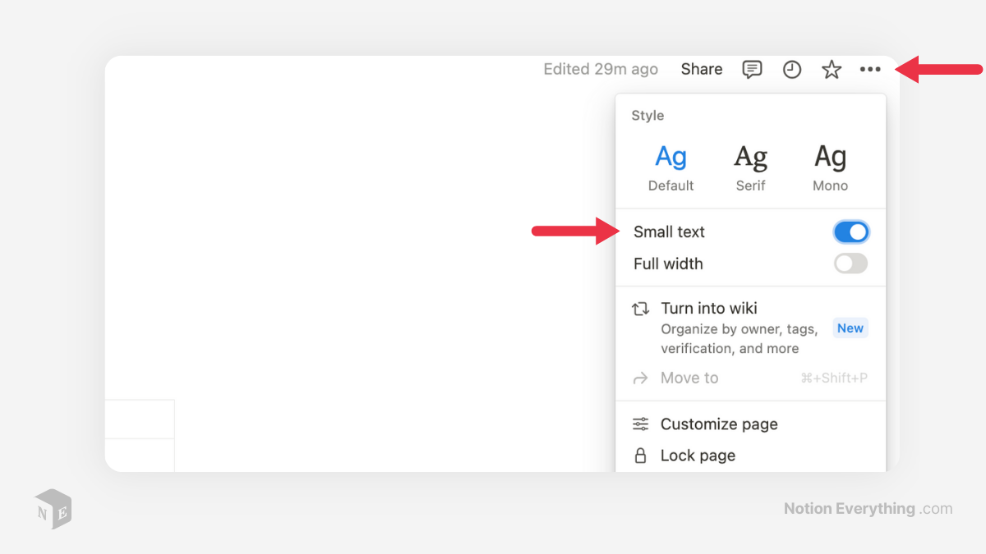Click the blue New badge

[x=850, y=328]
